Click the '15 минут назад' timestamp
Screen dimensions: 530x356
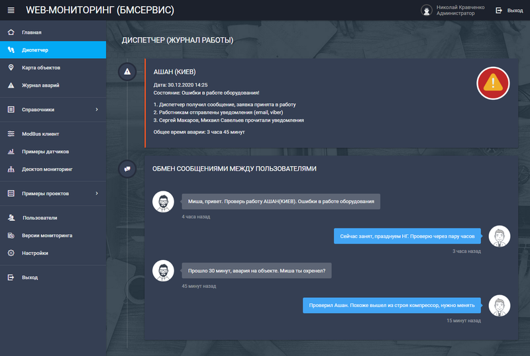tap(463, 320)
